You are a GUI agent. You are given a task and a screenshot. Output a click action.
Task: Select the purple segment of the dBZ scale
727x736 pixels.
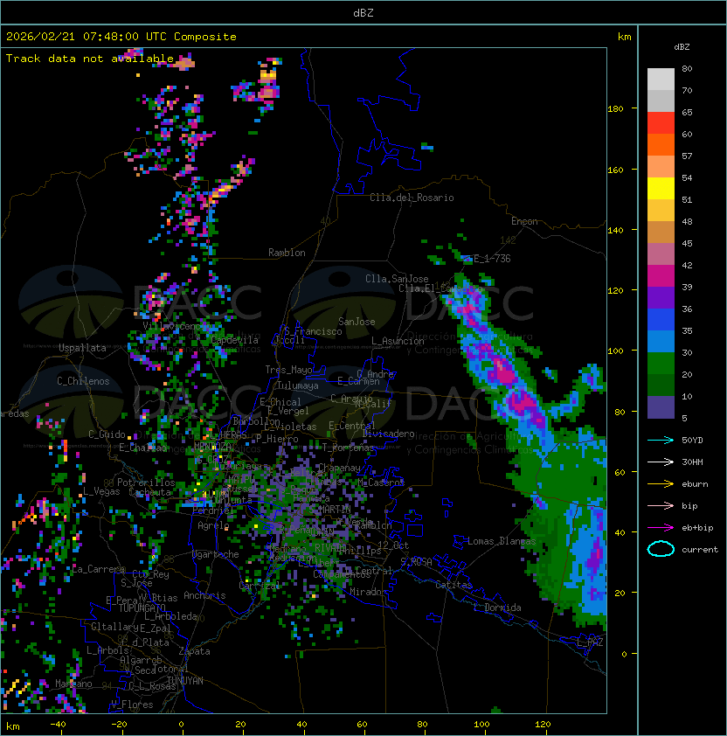tap(661, 297)
